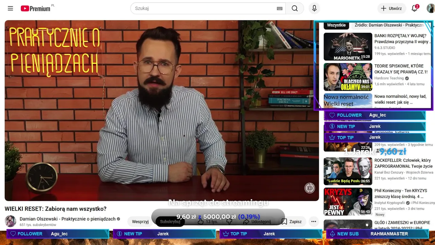
Task: Open TEORIE SPISKOWE video thumbnail
Action: (x=348, y=77)
